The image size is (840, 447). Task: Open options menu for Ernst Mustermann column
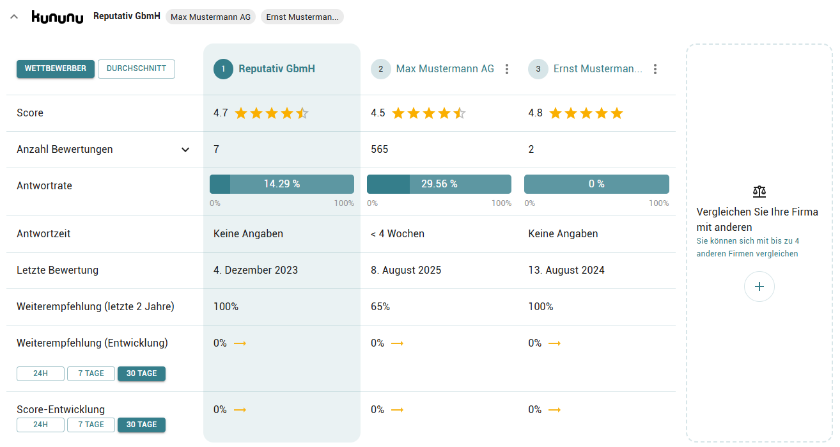coord(655,69)
